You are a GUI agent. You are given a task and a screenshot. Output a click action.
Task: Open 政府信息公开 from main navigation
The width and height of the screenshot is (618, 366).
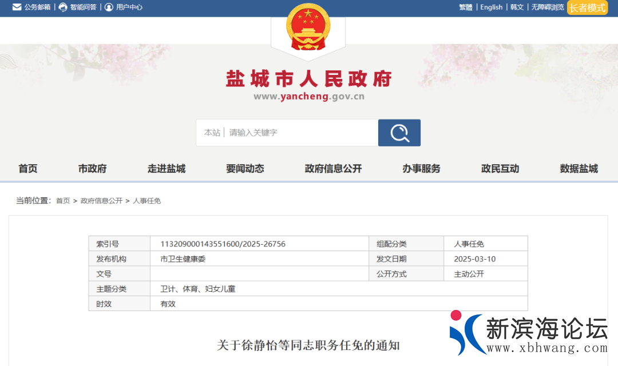point(334,169)
